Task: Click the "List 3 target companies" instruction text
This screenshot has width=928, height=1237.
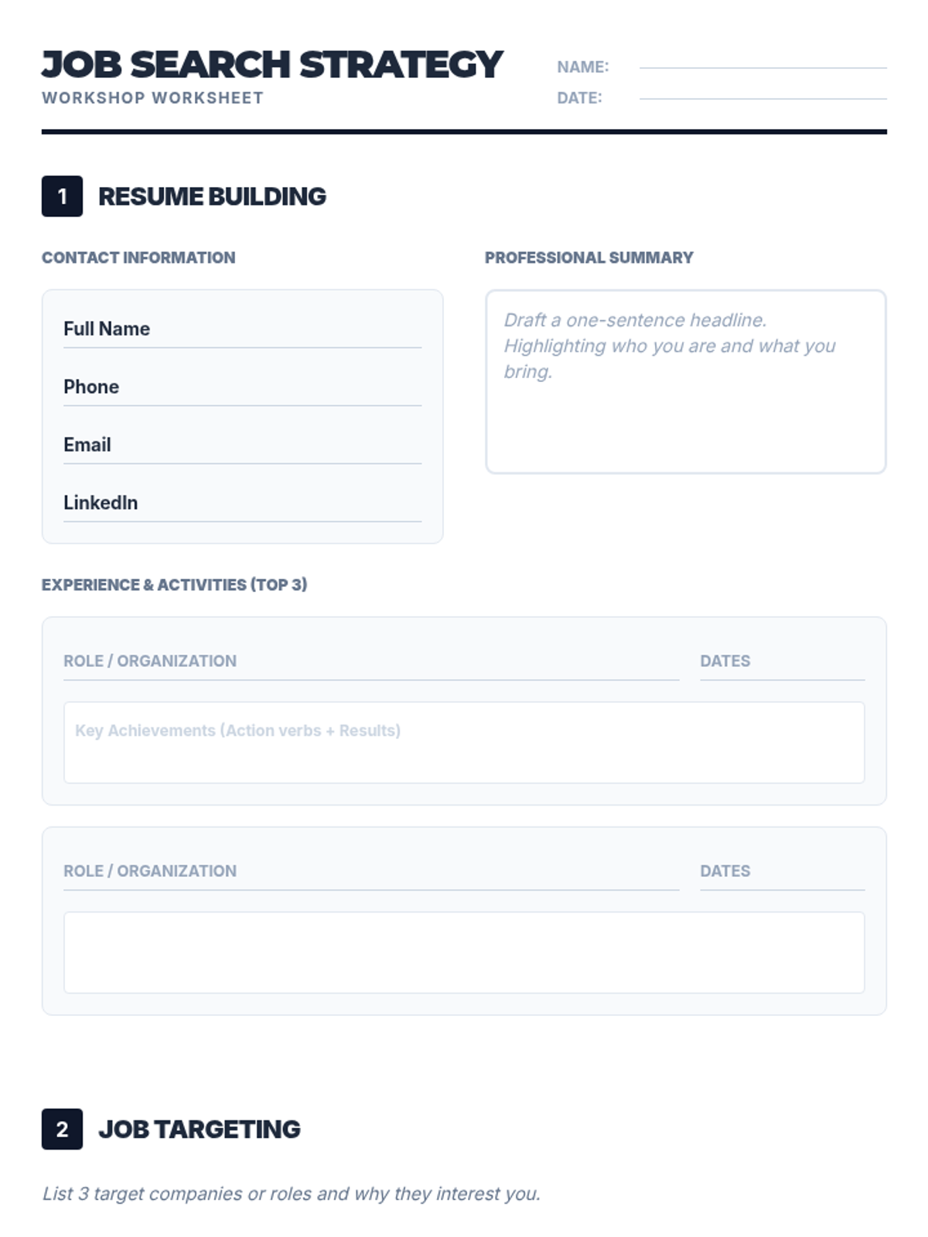Action: click(x=291, y=1194)
